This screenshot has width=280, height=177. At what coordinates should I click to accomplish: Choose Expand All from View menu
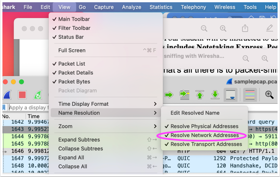pos(71,158)
